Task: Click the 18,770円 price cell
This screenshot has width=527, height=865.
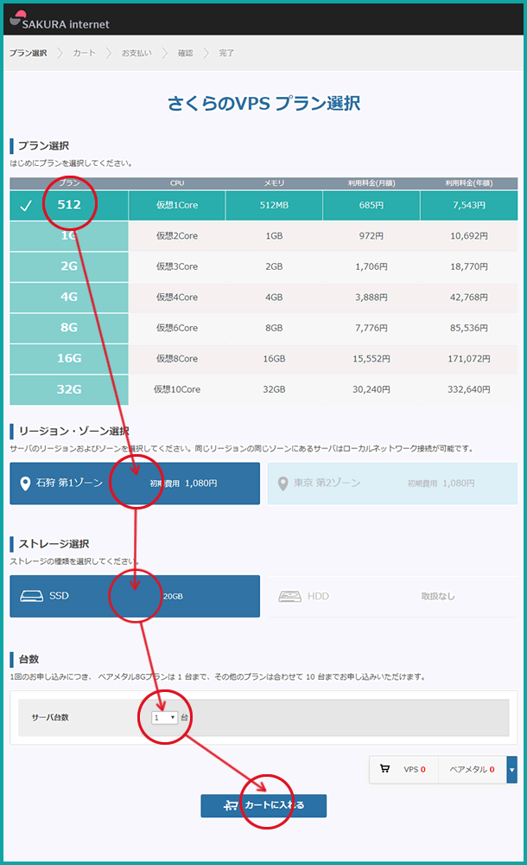Action: pos(469,266)
